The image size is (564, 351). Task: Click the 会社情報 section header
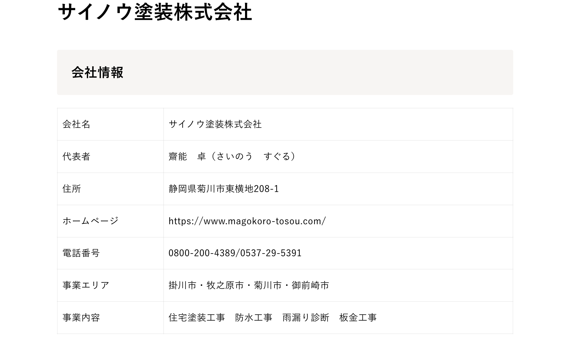pyautogui.click(x=97, y=72)
